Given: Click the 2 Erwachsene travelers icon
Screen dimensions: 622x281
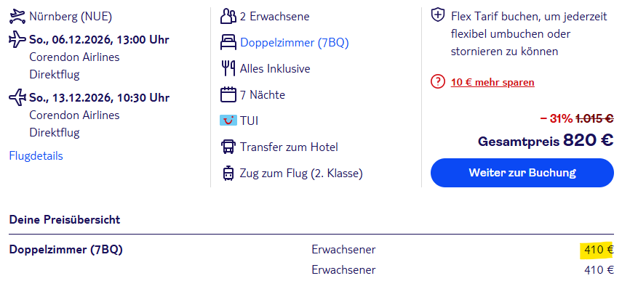Looking at the screenshot, I should 228,16.
